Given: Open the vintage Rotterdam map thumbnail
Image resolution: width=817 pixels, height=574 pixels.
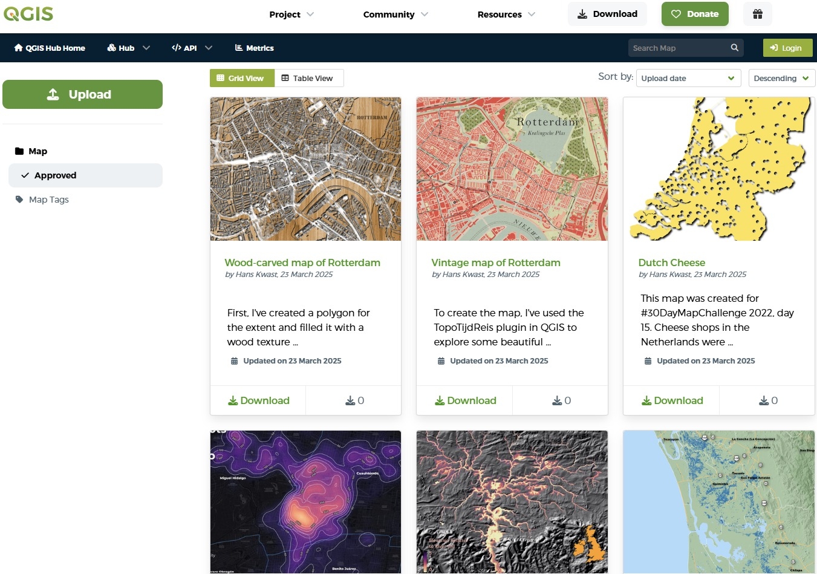Looking at the screenshot, I should click(x=512, y=169).
